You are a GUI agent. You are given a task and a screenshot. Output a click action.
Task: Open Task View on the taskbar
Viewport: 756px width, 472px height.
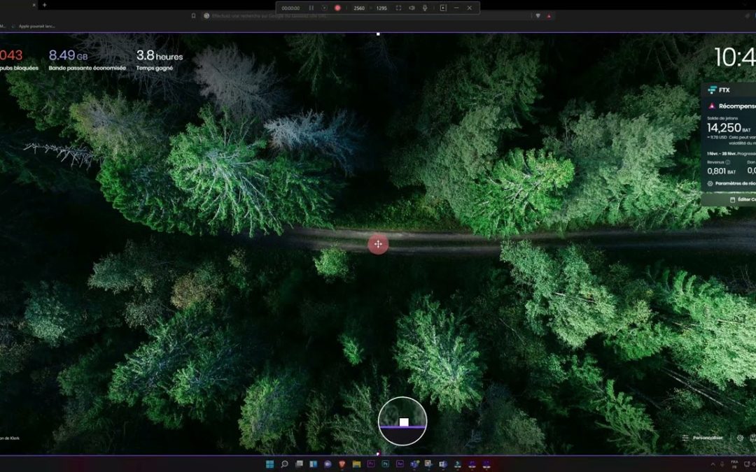click(x=299, y=464)
